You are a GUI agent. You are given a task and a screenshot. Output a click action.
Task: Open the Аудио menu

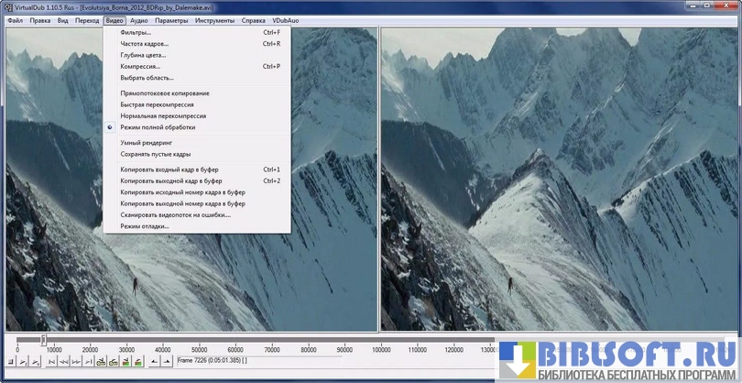tap(138, 19)
